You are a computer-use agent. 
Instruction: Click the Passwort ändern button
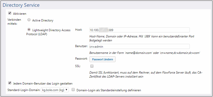(102, 59)
